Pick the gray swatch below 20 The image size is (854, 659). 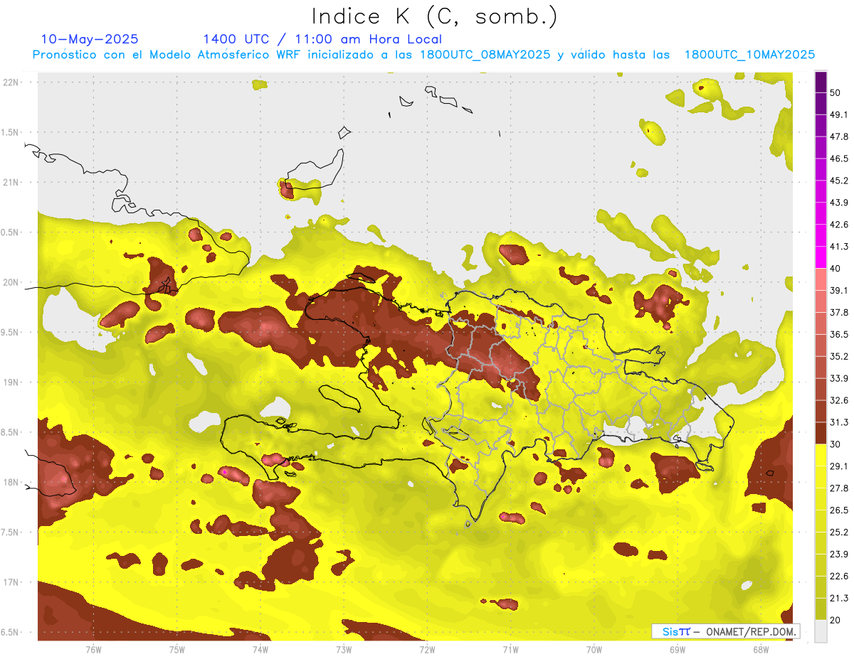(x=821, y=631)
